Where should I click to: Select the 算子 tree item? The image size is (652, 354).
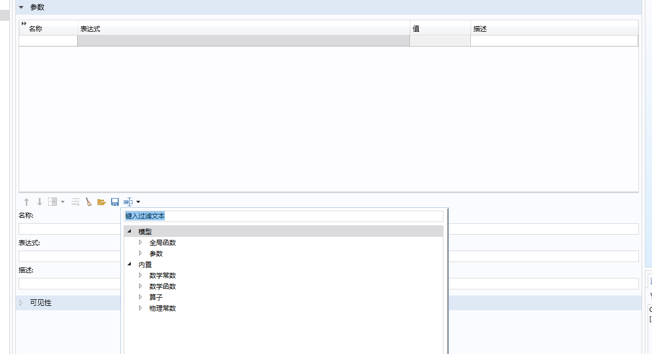click(157, 297)
